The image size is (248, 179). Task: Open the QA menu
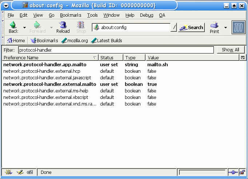(162, 15)
